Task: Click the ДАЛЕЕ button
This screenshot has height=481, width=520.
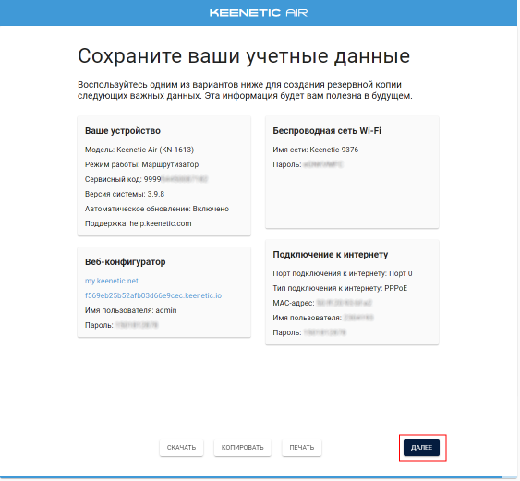Action: [421, 448]
